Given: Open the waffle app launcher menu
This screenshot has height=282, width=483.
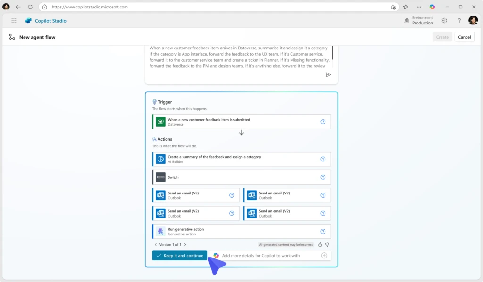Looking at the screenshot, I should click(x=14, y=21).
